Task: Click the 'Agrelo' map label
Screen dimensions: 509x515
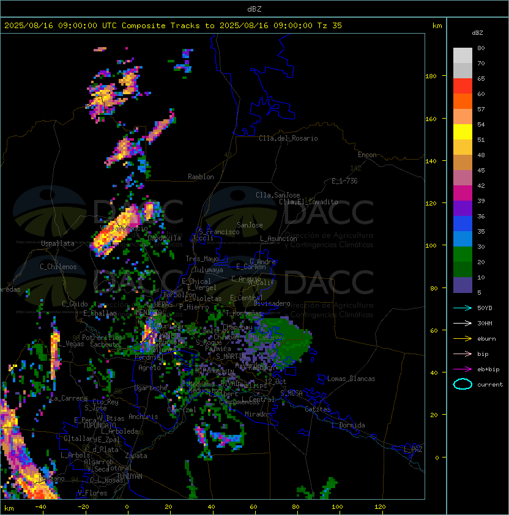Action: (149, 368)
